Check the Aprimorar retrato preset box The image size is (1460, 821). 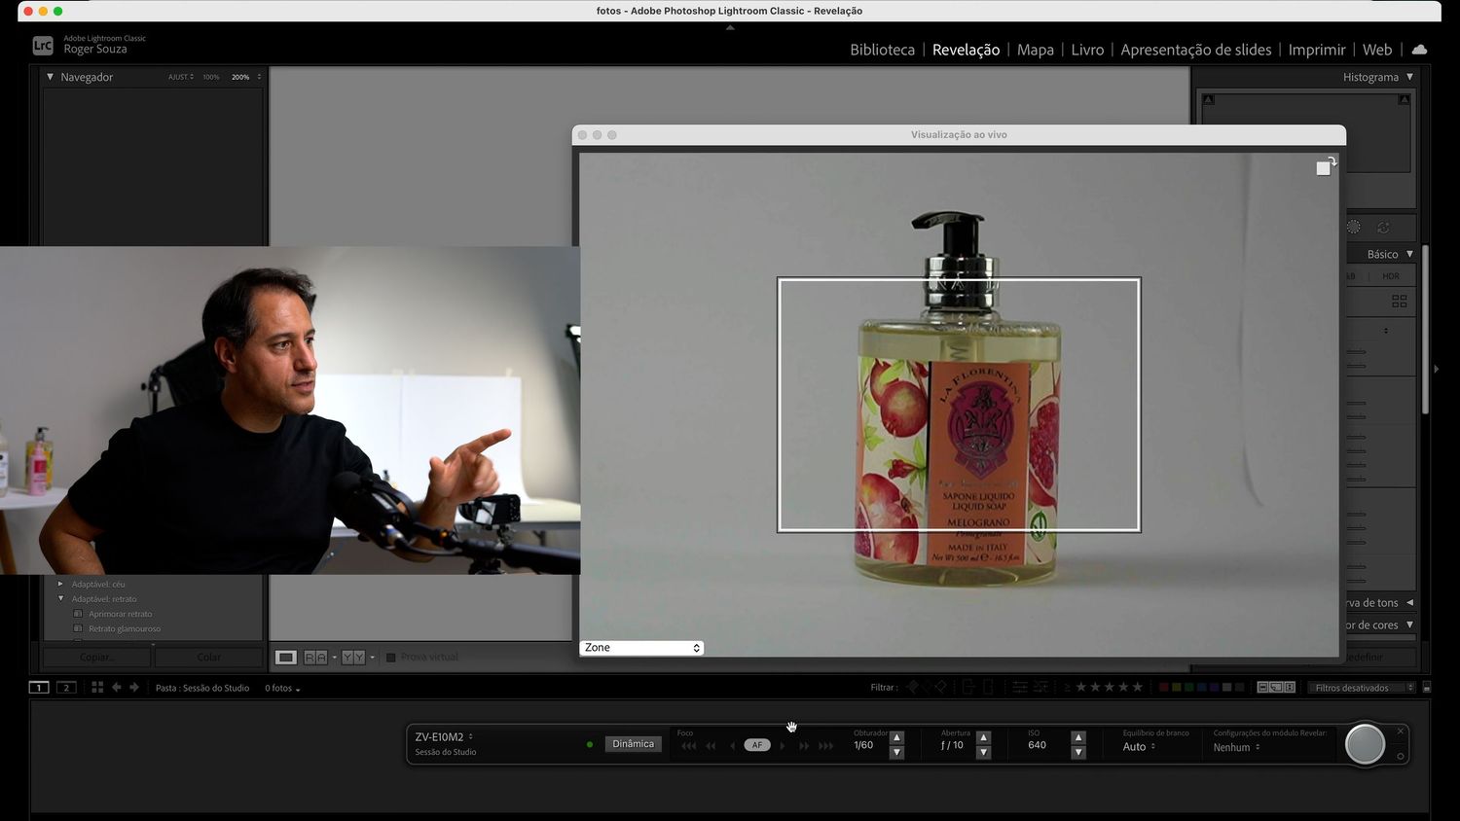tap(78, 614)
